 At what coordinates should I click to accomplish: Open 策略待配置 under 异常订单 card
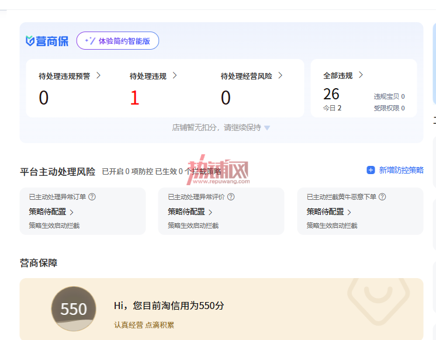51,212
